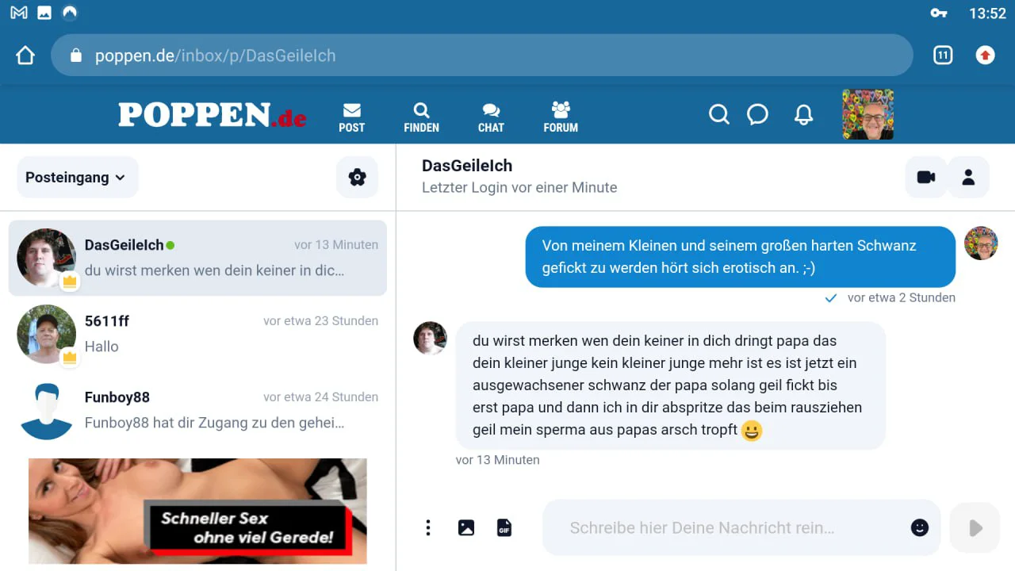Click 'Letzter Login vor einer Minute' text
The width and height of the screenshot is (1015, 571).
(x=519, y=188)
